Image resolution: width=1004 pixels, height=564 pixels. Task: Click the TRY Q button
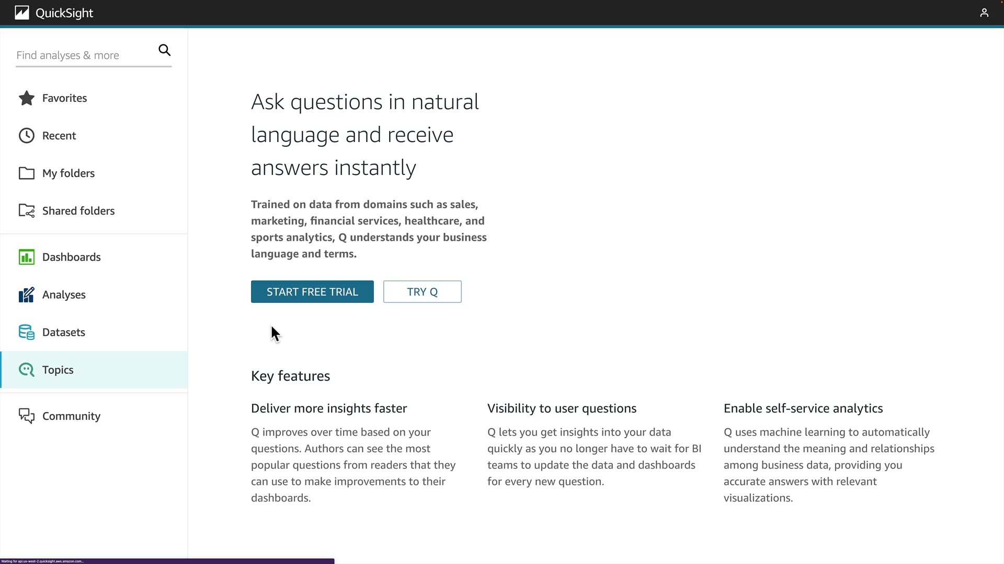coord(422,292)
